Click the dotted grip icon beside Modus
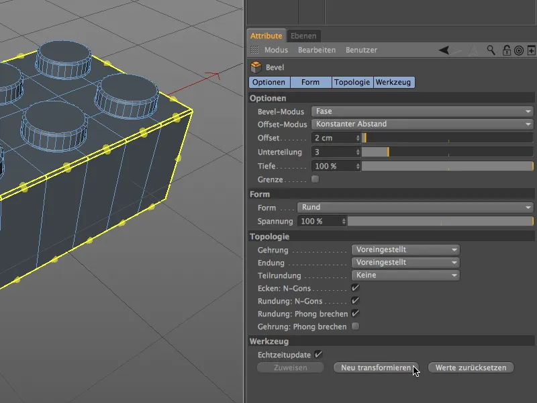 254,50
